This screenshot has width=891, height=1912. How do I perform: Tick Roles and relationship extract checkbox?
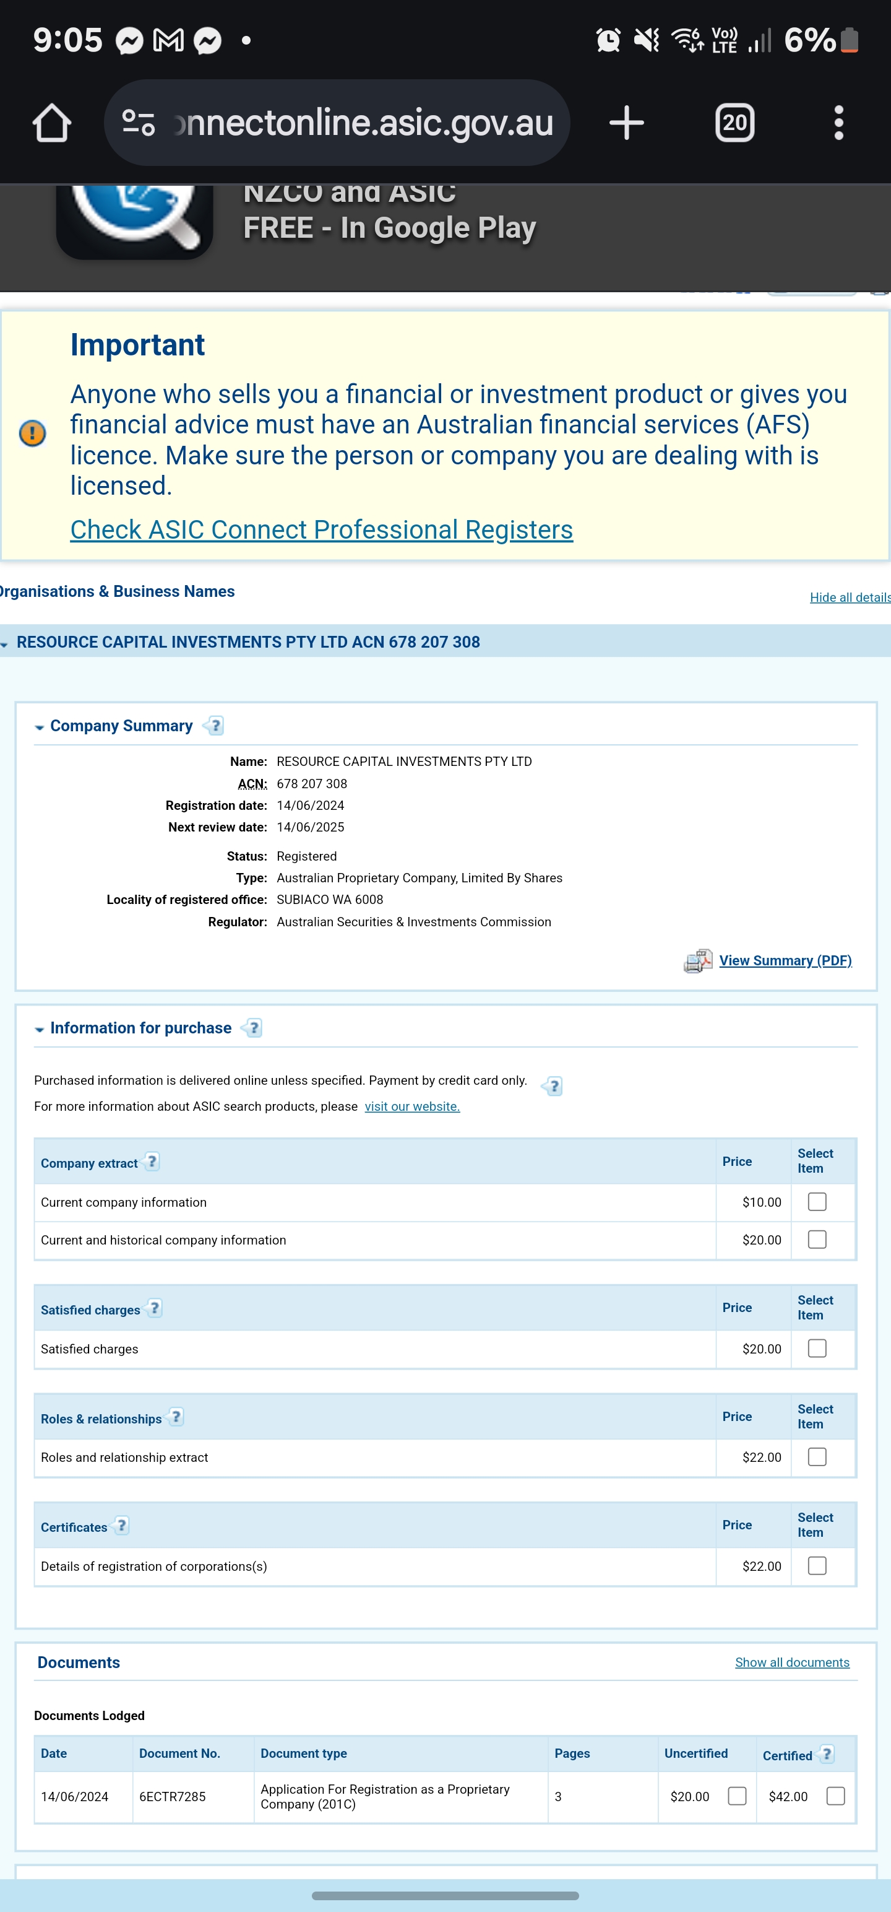click(x=817, y=1457)
